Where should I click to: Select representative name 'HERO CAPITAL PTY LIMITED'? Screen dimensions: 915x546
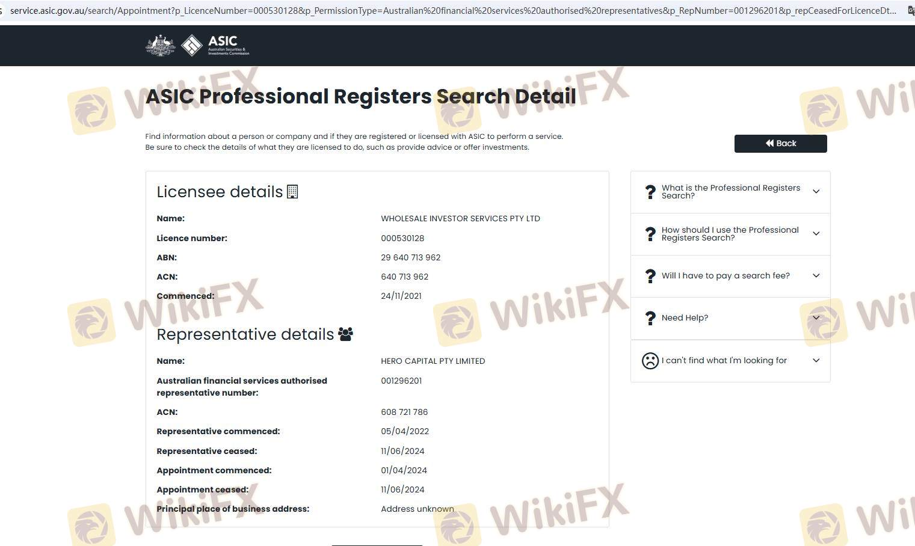[x=433, y=361]
